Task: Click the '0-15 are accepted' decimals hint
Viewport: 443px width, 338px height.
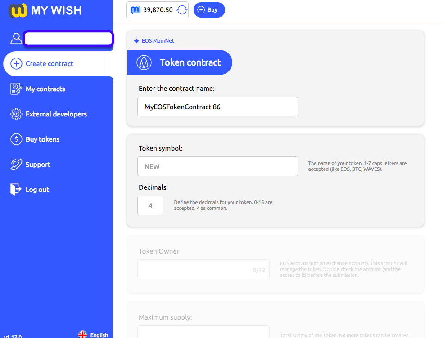Action: [223, 205]
